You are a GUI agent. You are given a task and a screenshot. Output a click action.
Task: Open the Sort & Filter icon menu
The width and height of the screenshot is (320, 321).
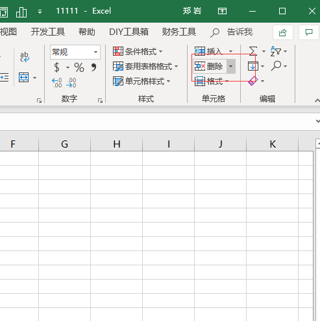point(278,51)
